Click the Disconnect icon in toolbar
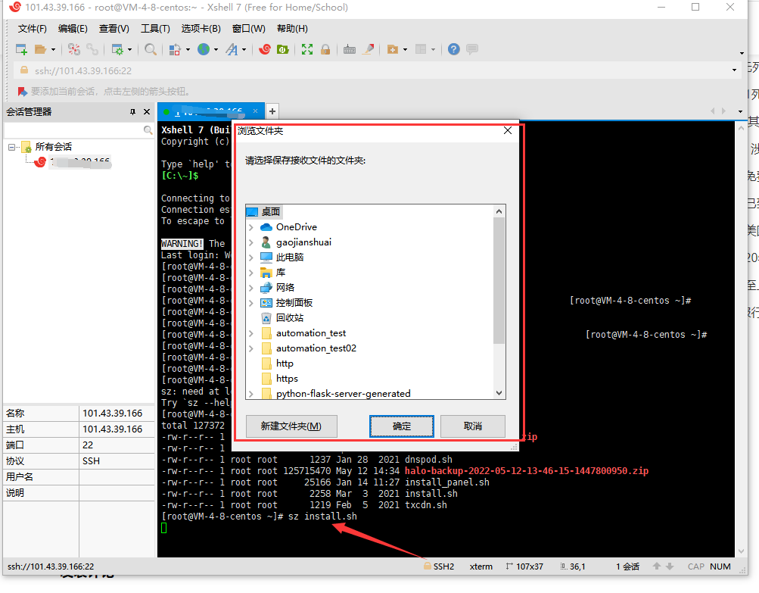Viewport: 759px width, 593px height. click(74, 49)
